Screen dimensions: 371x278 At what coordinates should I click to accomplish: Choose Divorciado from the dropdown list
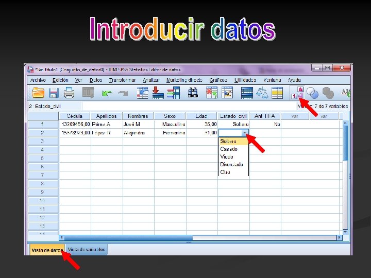[x=234, y=164]
